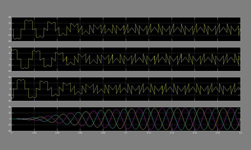Click the 0.08 time axis label

click(x=103, y=133)
